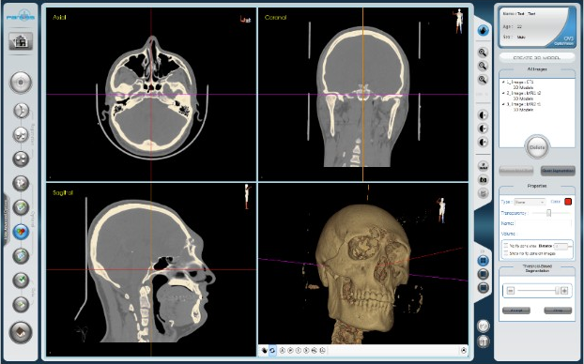This screenshot has height=364, width=584.
Task: Open the hospital home icon in left sidebar
Action: pyautogui.click(x=21, y=41)
